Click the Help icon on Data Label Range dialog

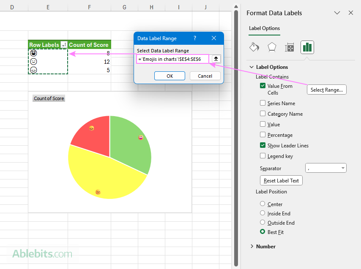point(194,38)
